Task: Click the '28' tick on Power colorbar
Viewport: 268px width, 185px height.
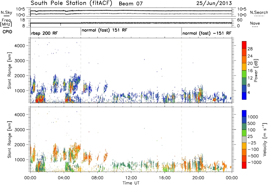Action: 250,49
